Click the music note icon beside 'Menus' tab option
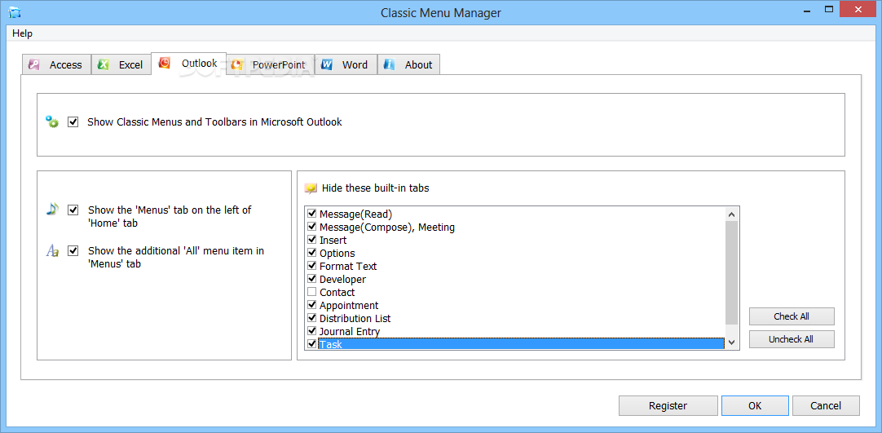Image resolution: width=882 pixels, height=433 pixels. coord(51,210)
